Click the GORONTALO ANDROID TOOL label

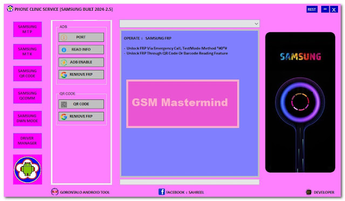85,192
